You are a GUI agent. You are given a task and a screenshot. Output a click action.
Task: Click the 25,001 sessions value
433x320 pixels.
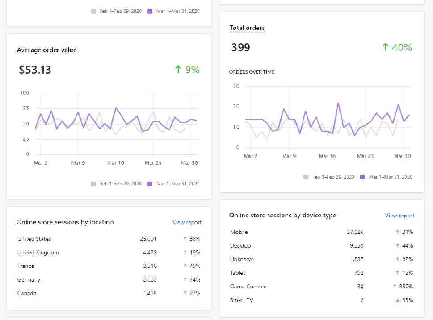148,239
